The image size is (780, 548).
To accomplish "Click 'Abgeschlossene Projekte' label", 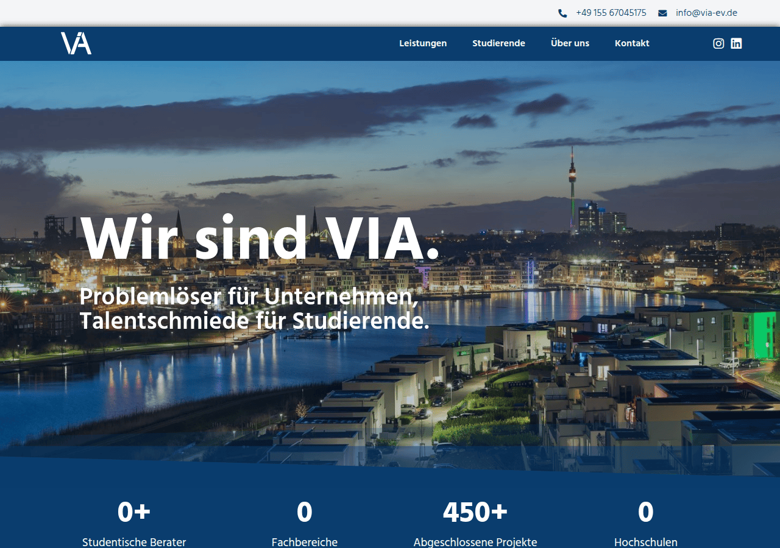I will point(475,542).
